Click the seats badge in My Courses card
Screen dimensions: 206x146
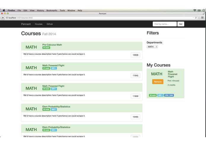(x=153, y=95)
